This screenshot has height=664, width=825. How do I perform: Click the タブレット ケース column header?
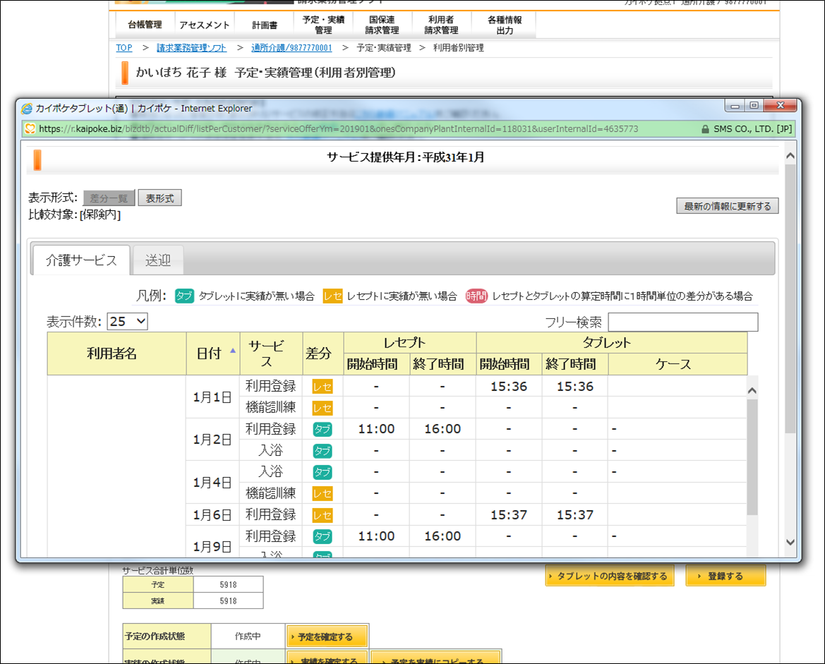[x=678, y=364]
